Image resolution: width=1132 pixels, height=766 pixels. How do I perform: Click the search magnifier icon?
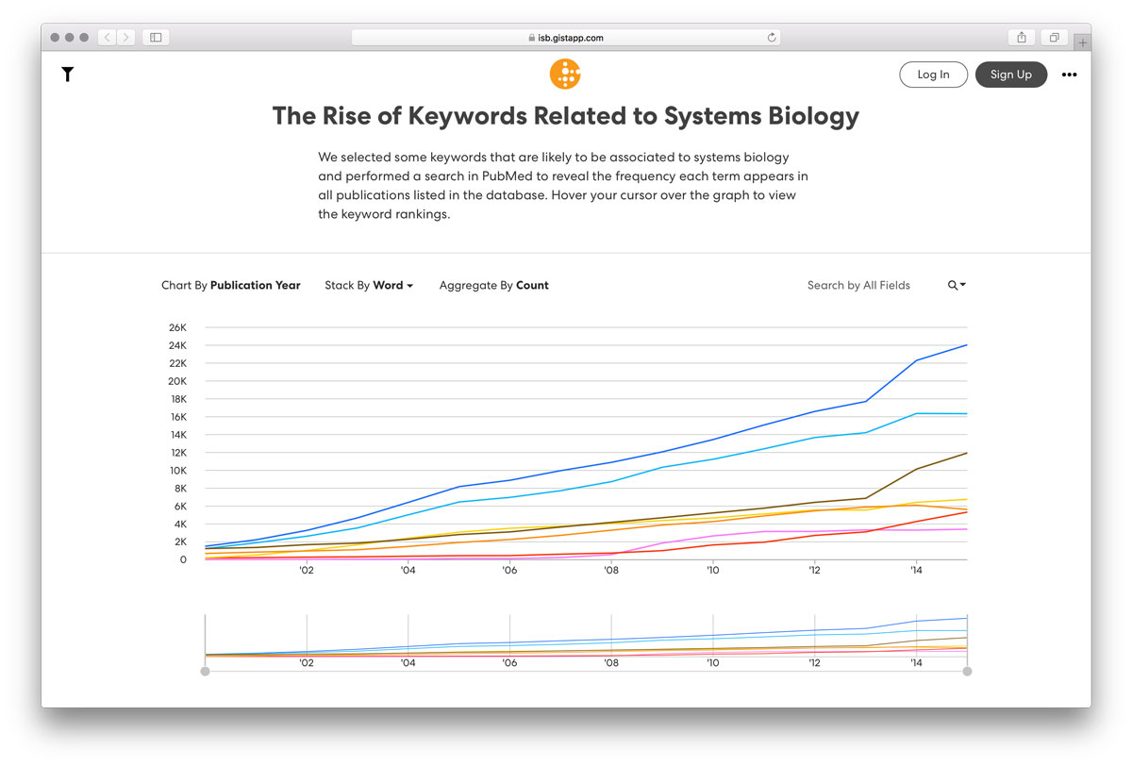pyautogui.click(x=957, y=285)
